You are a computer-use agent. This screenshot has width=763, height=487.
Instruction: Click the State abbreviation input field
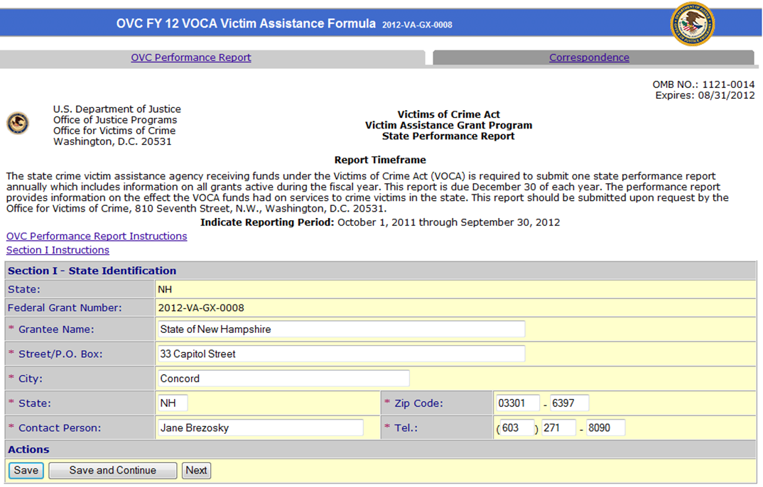coord(171,403)
